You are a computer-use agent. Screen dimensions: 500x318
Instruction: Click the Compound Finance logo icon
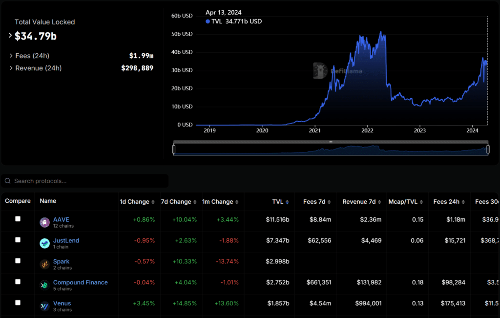(x=44, y=285)
